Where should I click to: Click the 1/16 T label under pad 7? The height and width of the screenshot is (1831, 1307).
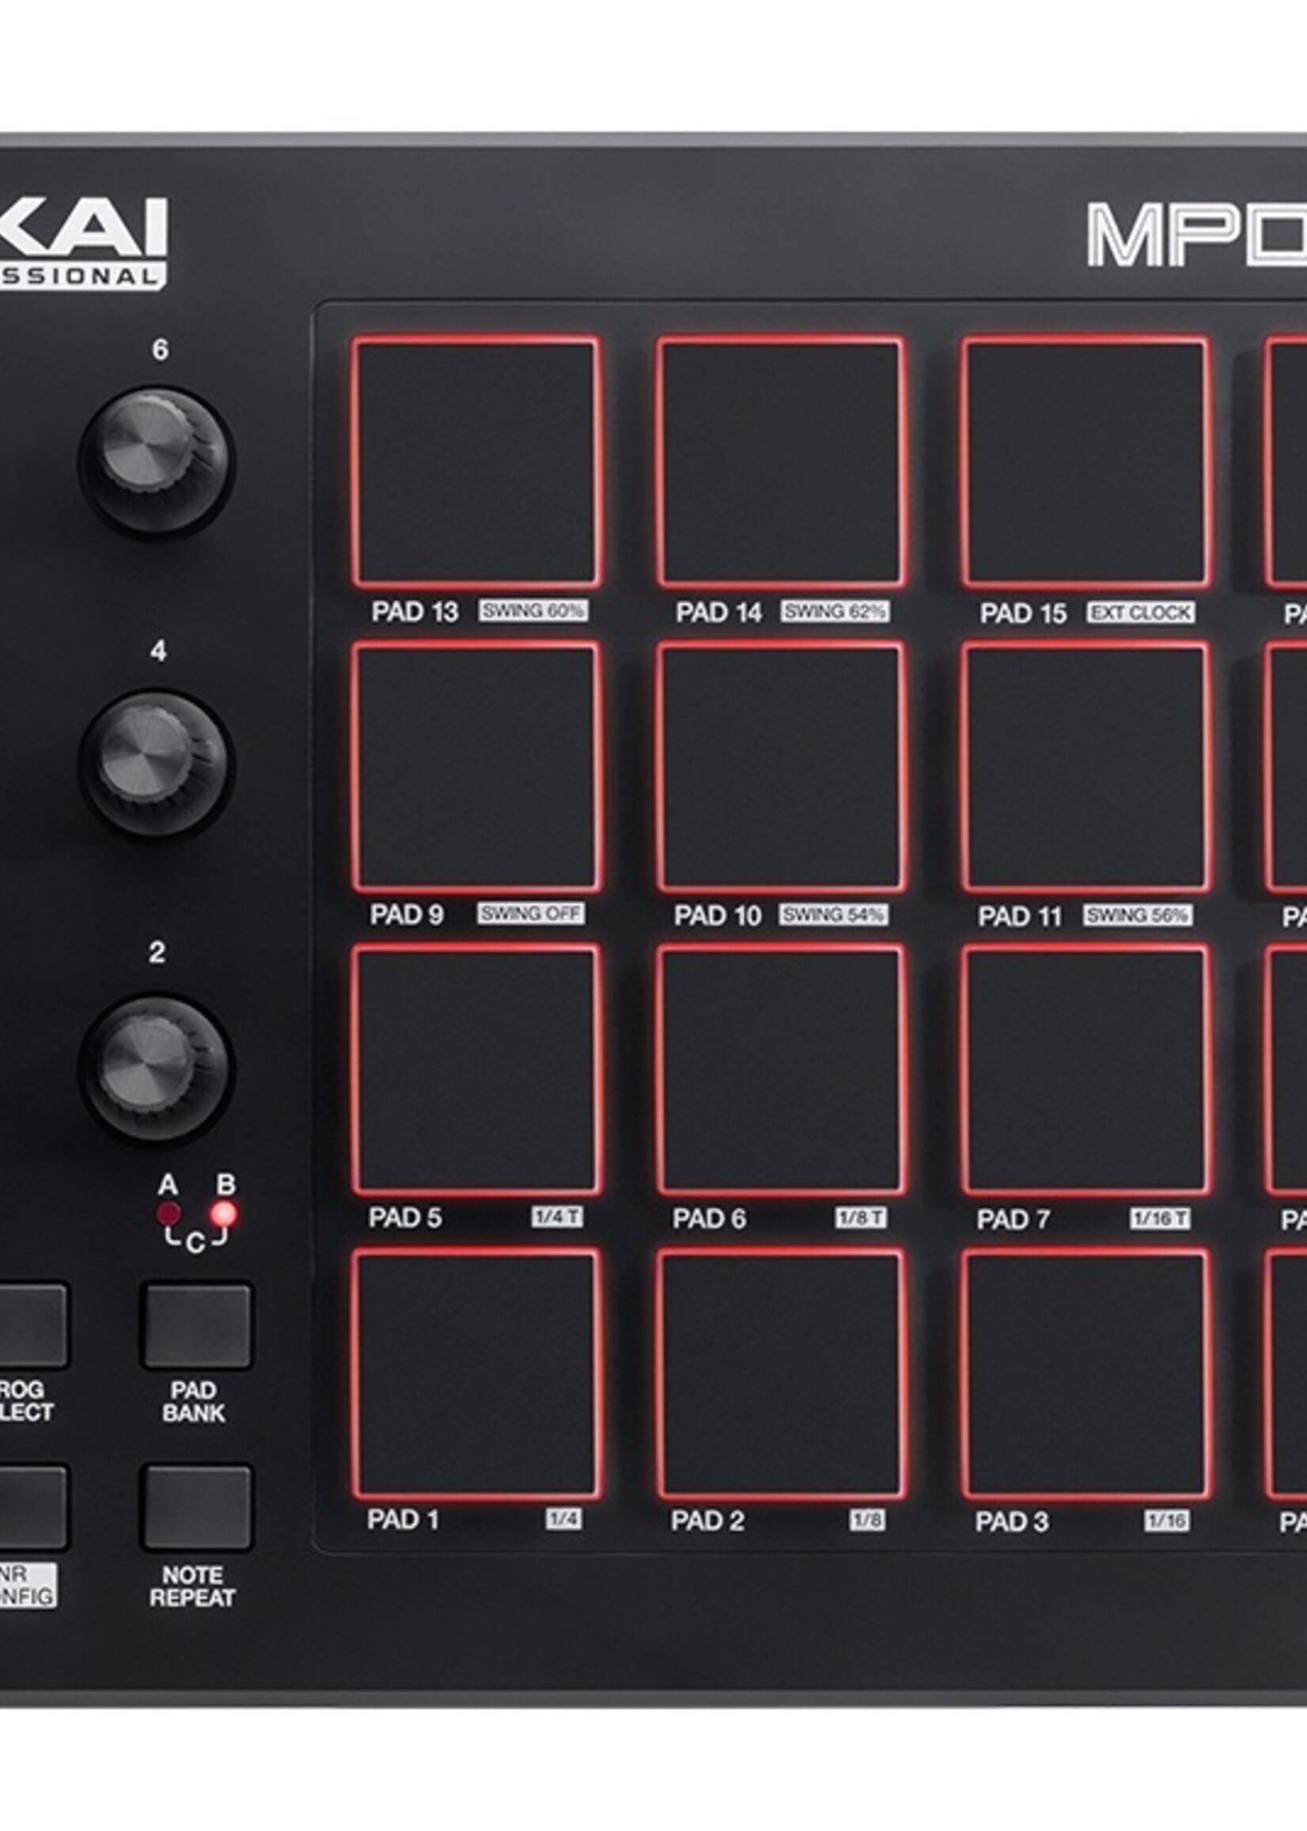coord(1160,1218)
